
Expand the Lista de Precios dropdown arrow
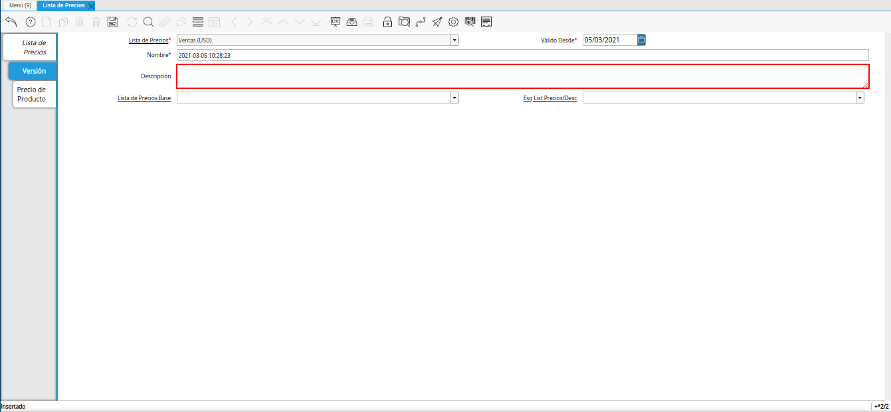coord(454,40)
